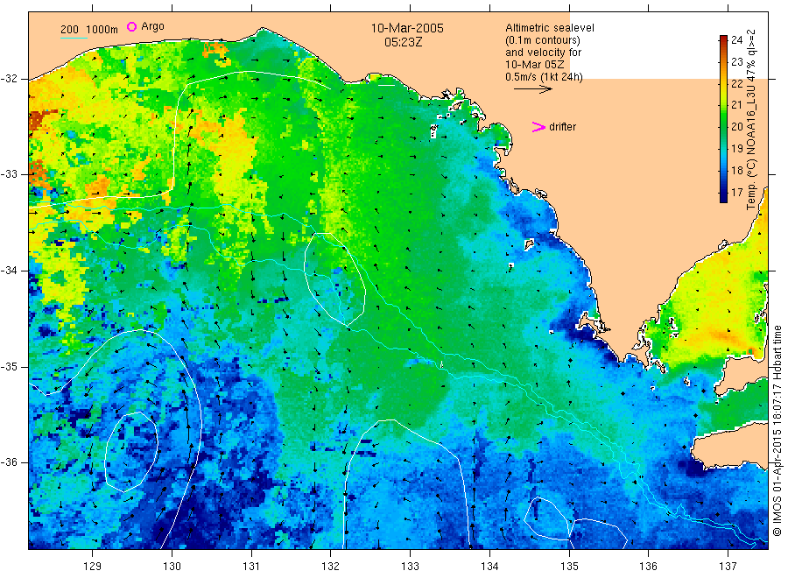This screenshot has height=578, width=788.
Task: Click the vertical IMOS copyright timestamp text
Action: [x=777, y=430]
